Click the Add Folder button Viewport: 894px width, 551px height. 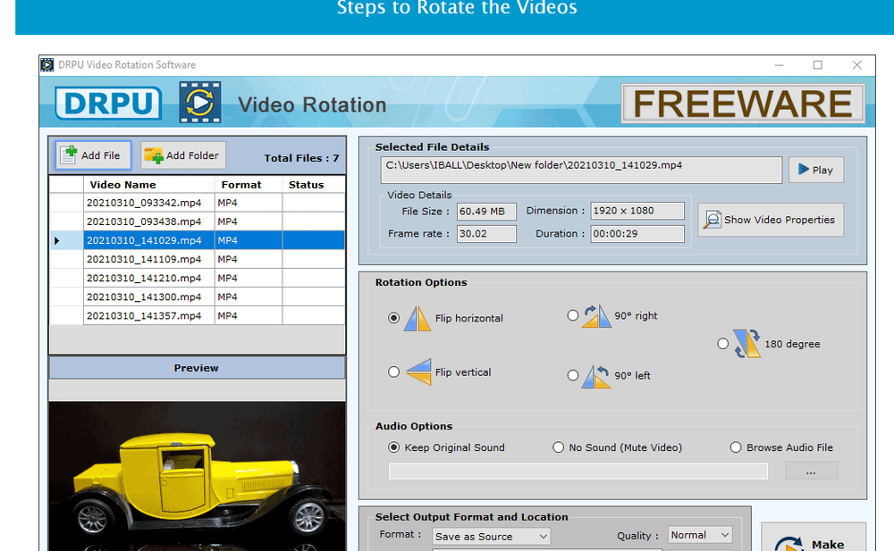coord(183,155)
